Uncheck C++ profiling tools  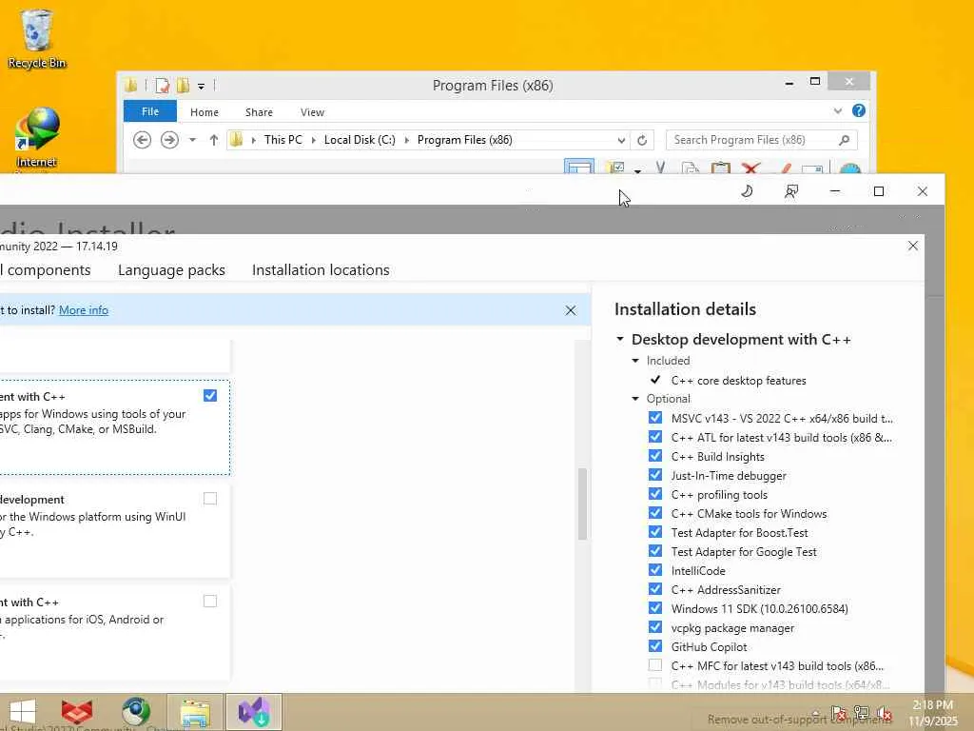[654, 494]
